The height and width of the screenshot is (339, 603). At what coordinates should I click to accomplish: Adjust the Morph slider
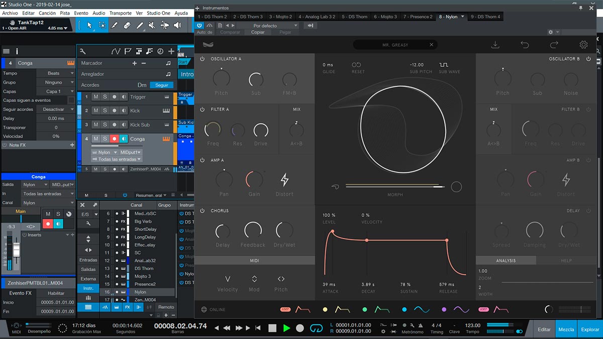coord(395,187)
